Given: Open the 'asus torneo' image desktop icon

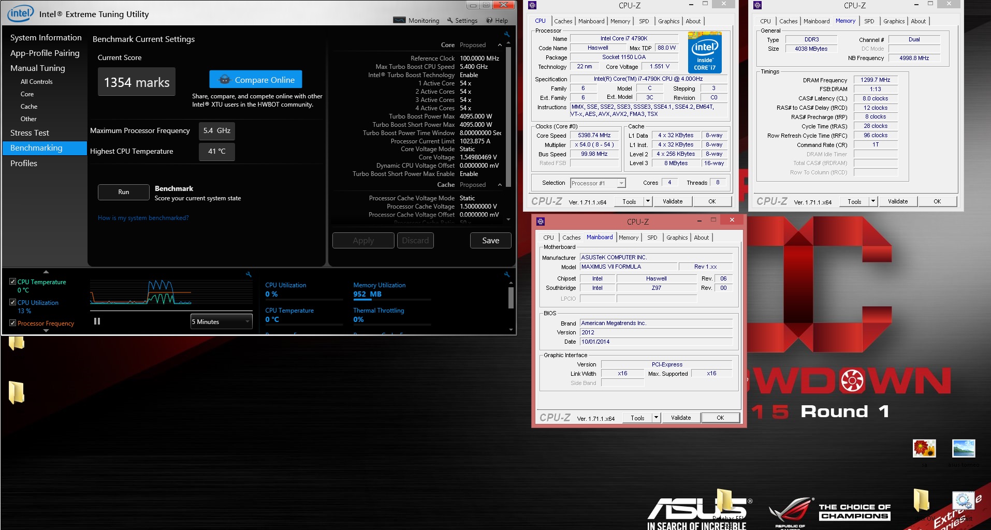Looking at the screenshot, I should (964, 448).
